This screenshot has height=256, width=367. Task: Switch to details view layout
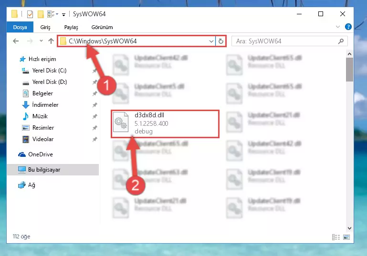[336, 237]
